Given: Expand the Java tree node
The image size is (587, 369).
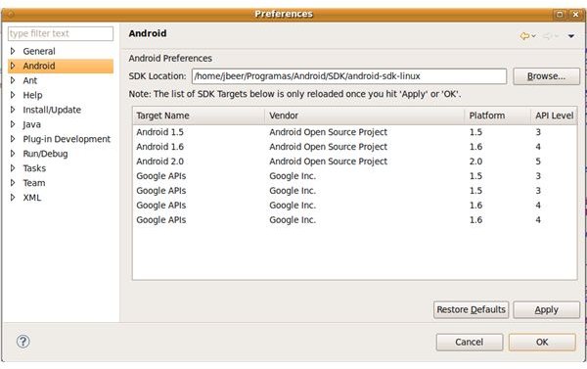Looking at the screenshot, I should [x=13, y=124].
